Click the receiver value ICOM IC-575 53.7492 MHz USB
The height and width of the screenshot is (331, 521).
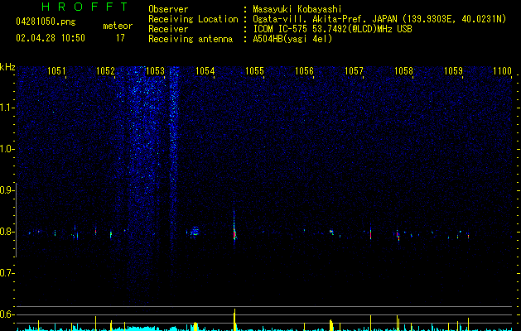(x=332, y=29)
